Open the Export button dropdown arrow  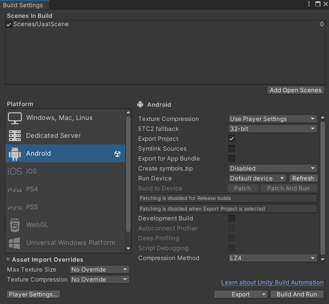264,294
